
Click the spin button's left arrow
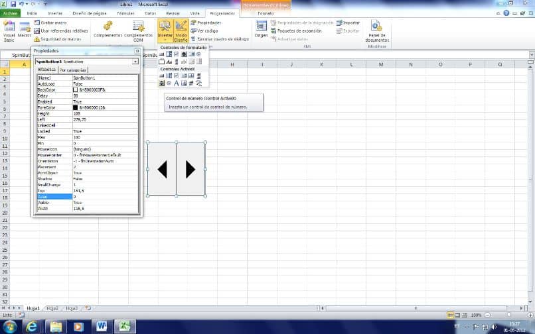162,170
